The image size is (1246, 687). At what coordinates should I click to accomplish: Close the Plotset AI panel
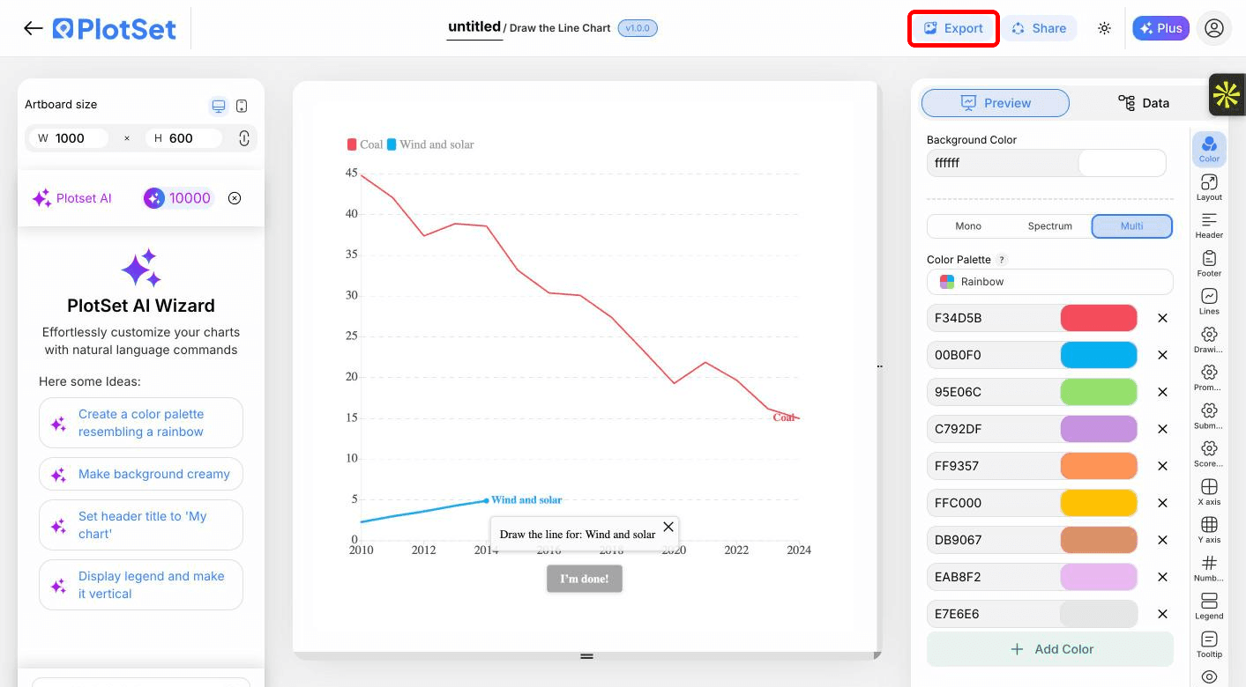pyautogui.click(x=235, y=198)
